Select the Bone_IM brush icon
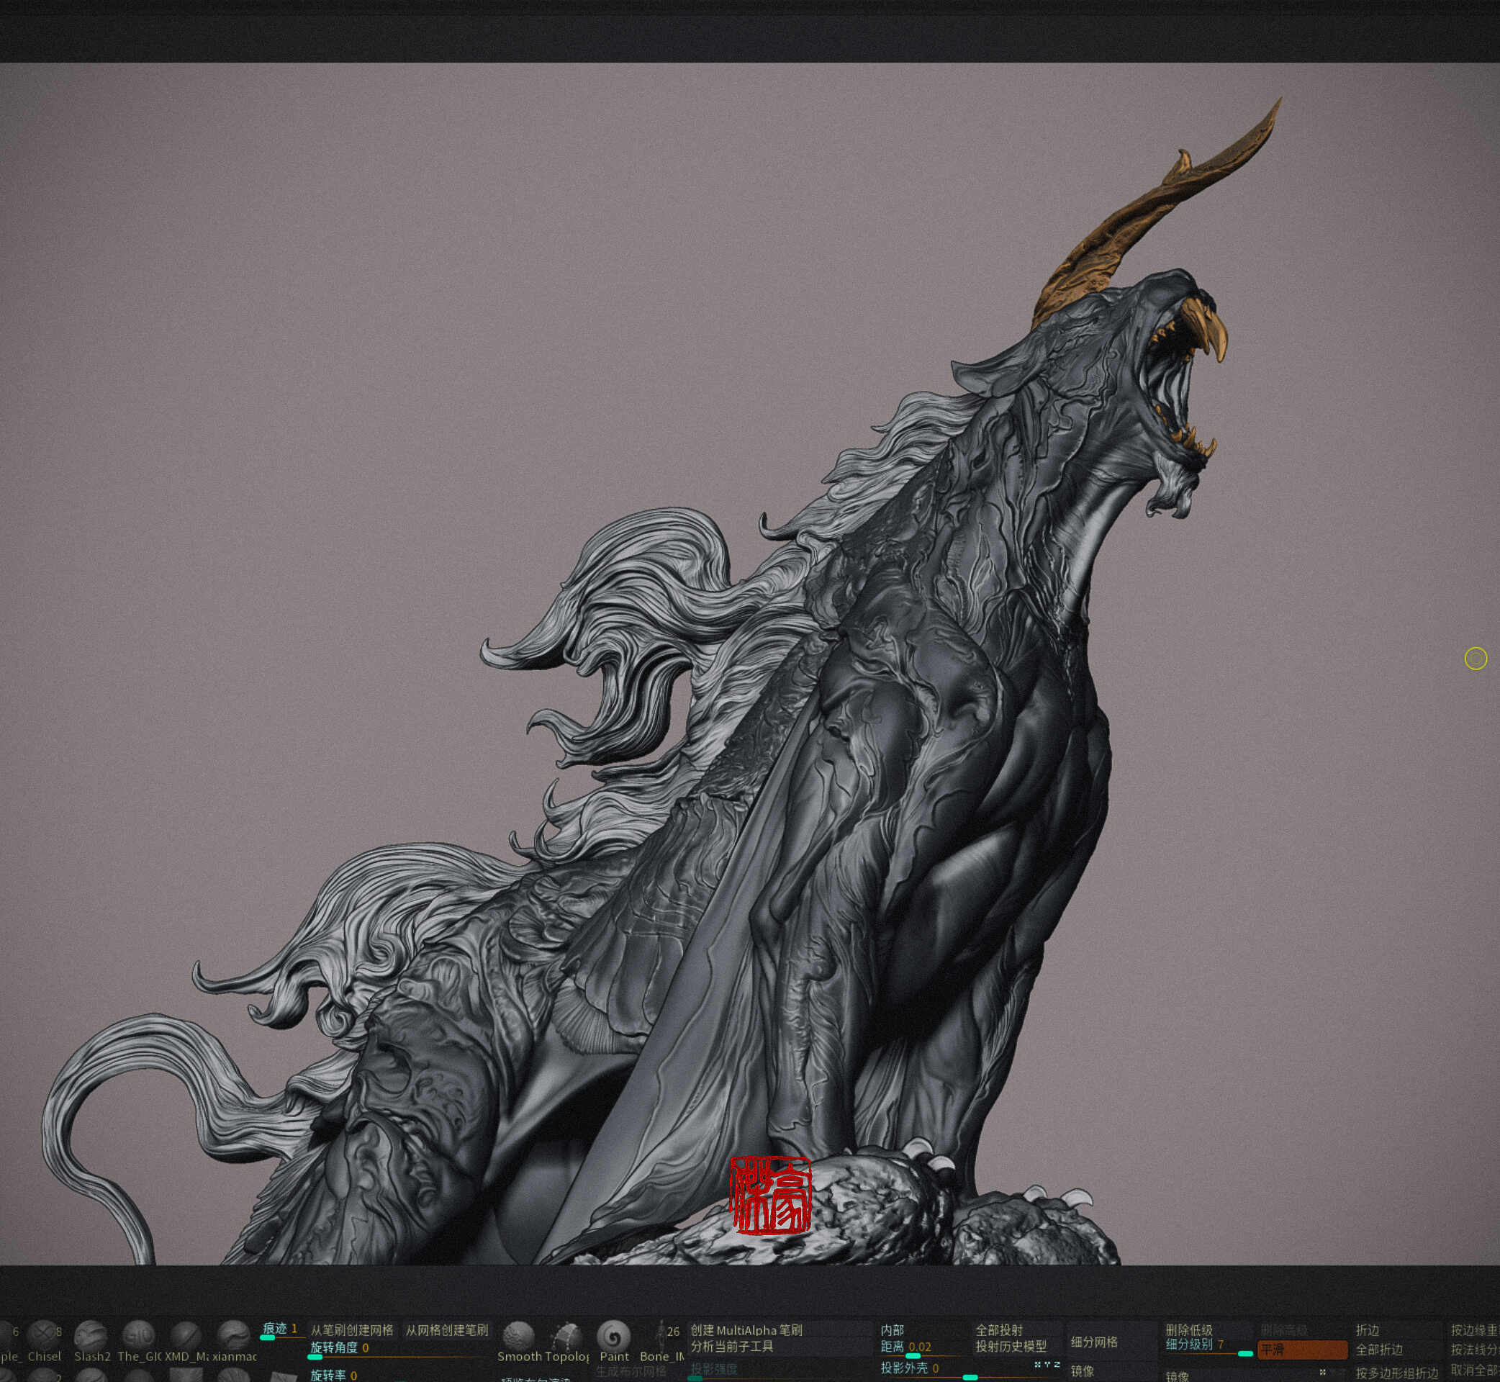This screenshot has height=1382, width=1500. pyautogui.click(x=661, y=1336)
